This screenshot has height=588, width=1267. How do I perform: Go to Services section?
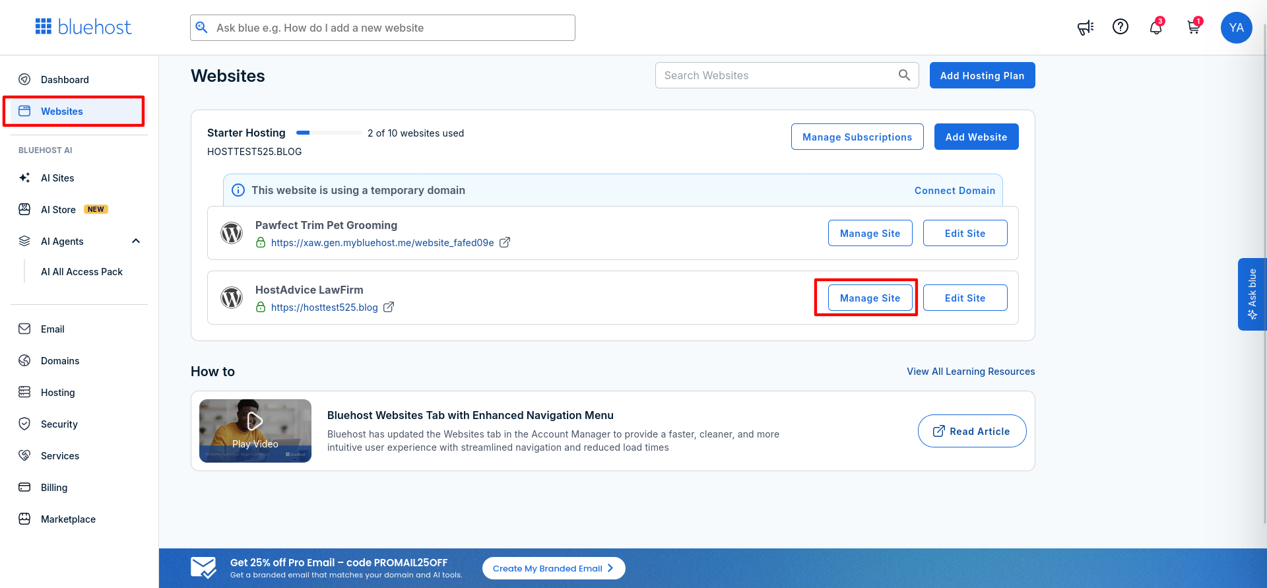pyautogui.click(x=60, y=455)
